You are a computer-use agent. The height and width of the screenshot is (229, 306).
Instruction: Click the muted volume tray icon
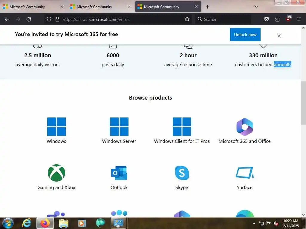276,224
